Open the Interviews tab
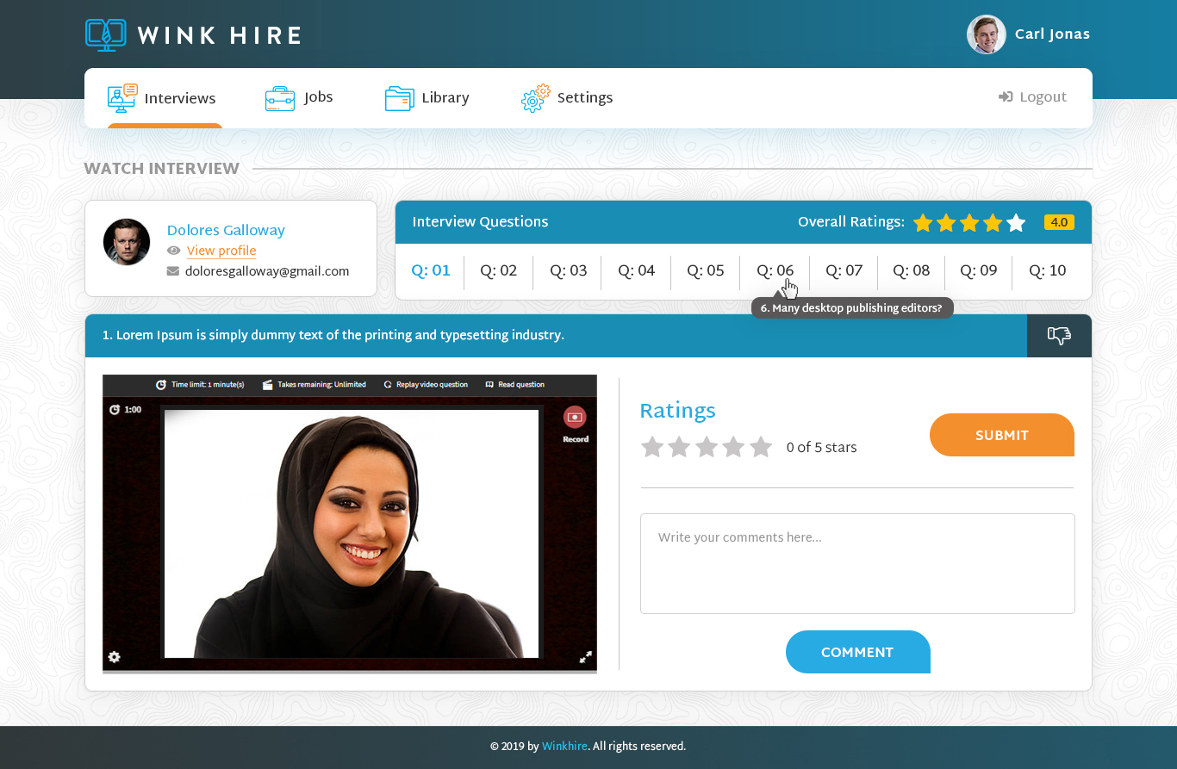 (x=162, y=98)
